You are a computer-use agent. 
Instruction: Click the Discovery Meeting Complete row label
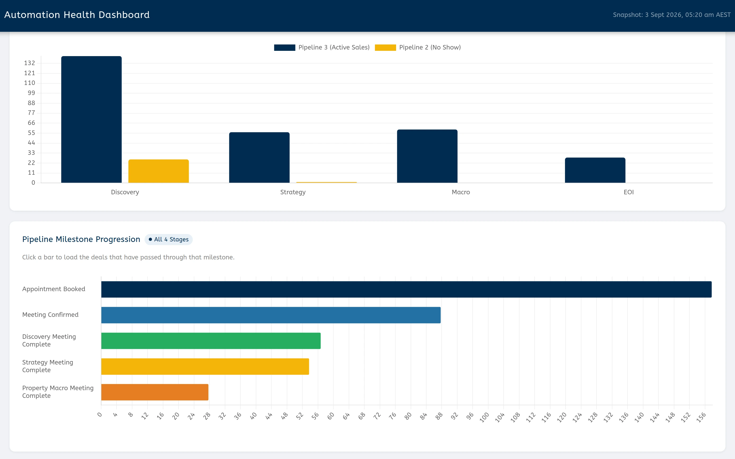point(49,341)
